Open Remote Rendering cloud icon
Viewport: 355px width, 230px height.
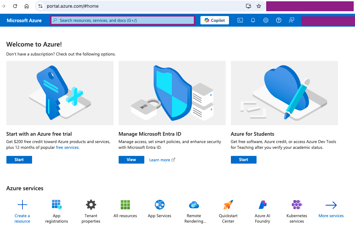[194, 205]
